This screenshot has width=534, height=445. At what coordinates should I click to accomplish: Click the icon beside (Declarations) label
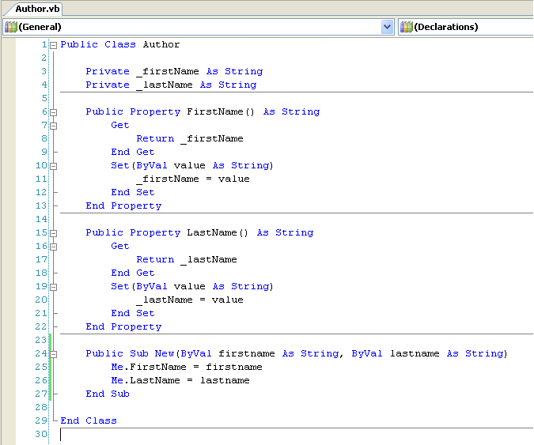406,27
